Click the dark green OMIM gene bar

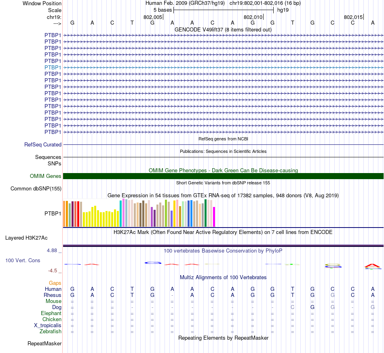coord(223,176)
